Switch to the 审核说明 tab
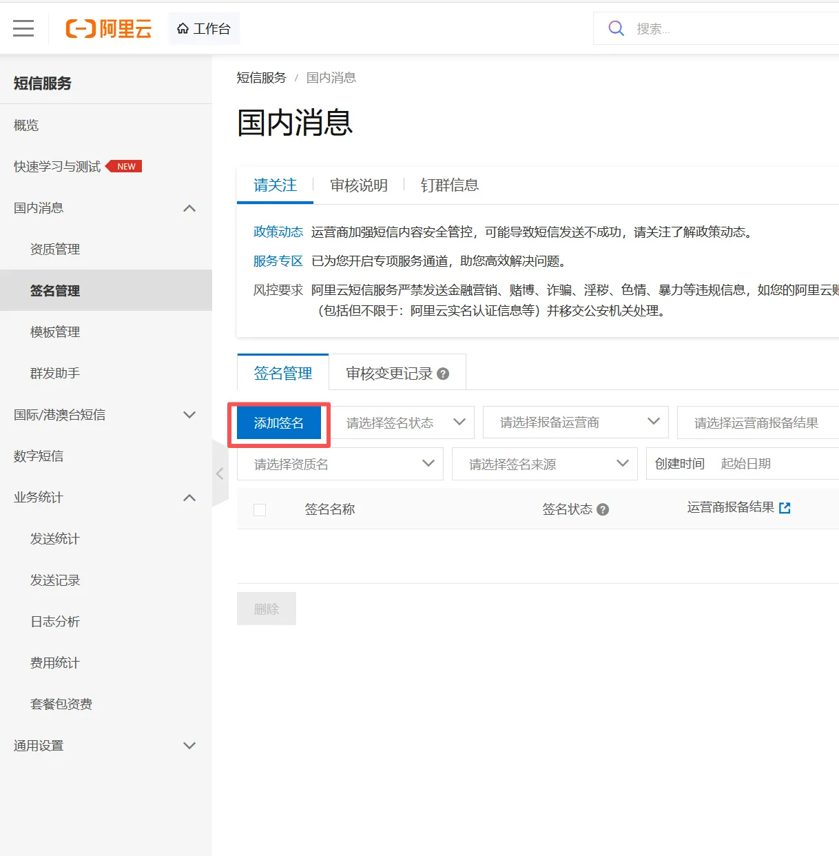 point(359,185)
